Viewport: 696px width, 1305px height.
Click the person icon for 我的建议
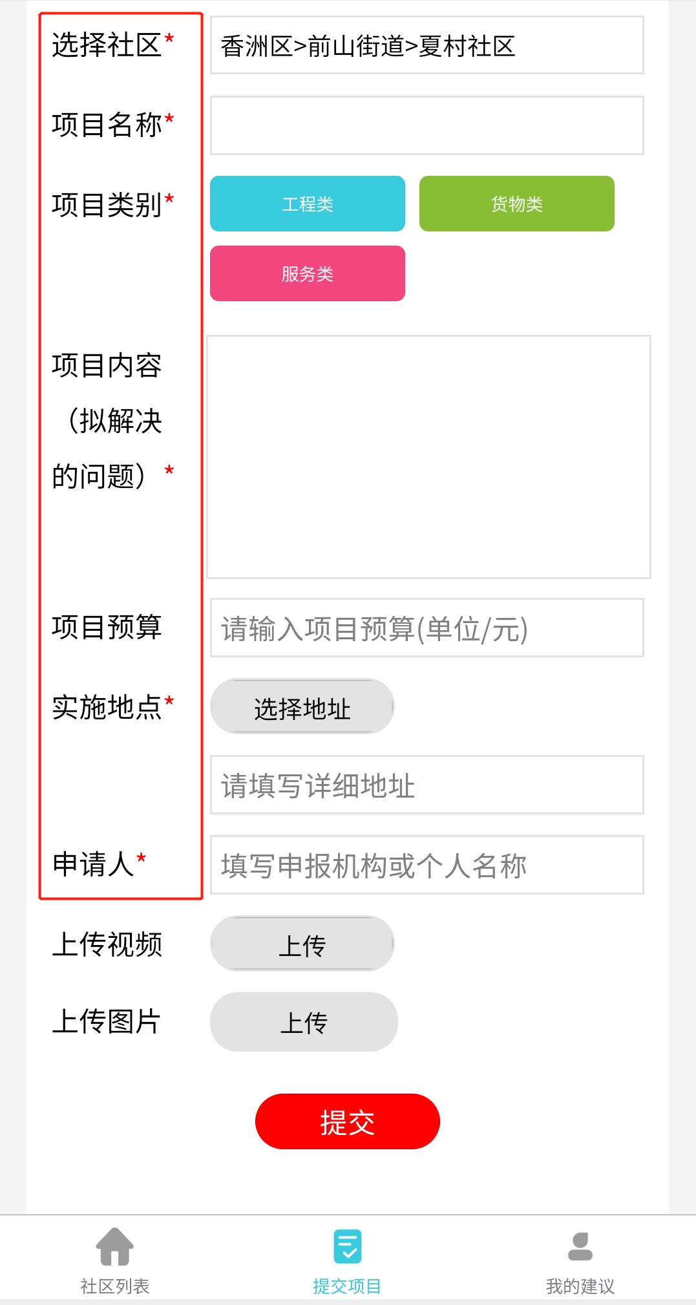click(x=580, y=1246)
